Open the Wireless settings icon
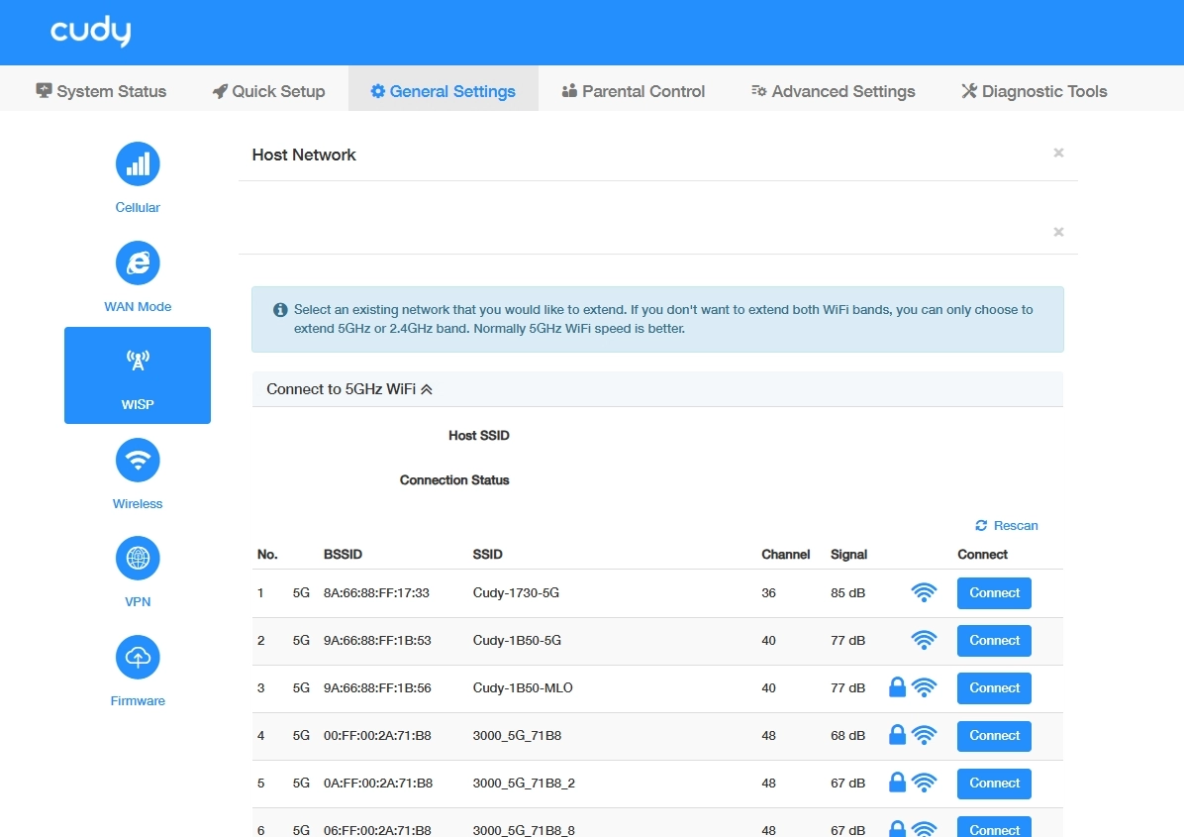 [x=138, y=460]
